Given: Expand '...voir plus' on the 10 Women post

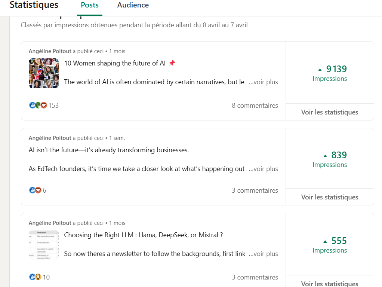Looking at the screenshot, I should [x=264, y=82].
